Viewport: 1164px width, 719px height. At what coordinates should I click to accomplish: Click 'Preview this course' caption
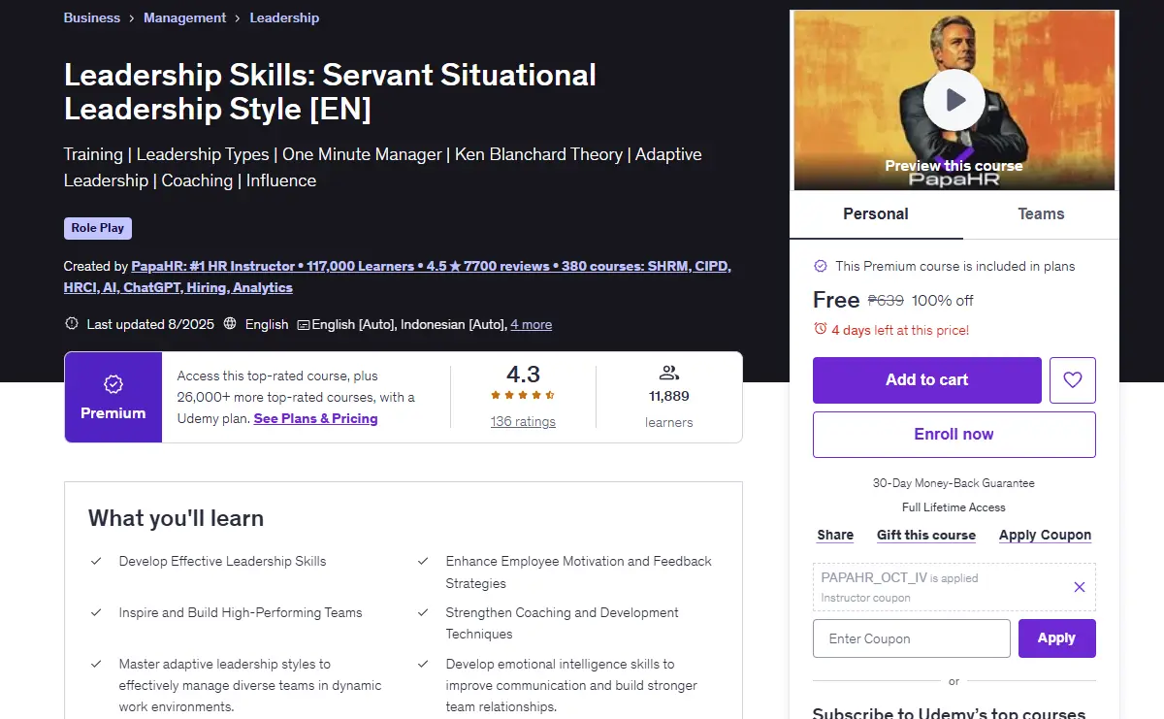point(954,166)
